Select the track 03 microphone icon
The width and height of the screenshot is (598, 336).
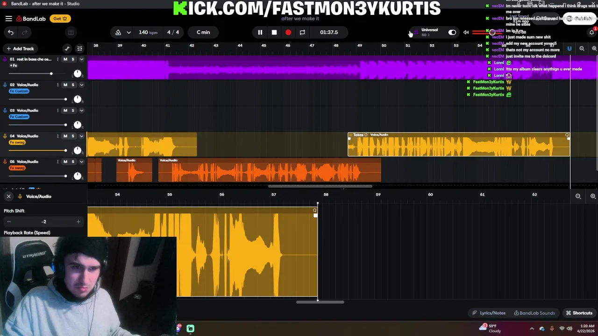click(5, 111)
